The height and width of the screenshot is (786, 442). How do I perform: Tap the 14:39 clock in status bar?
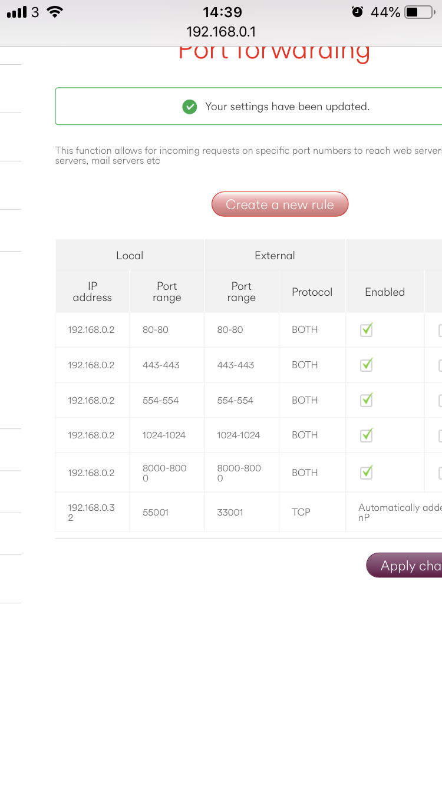pos(222,12)
